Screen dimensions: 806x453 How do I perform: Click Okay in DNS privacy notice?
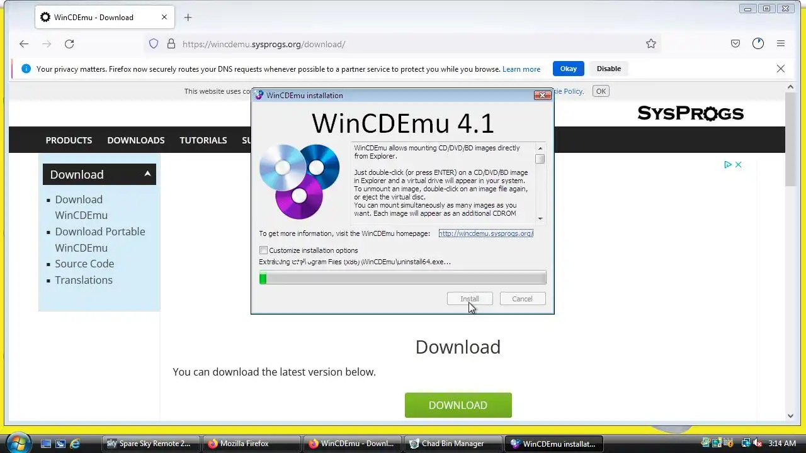[569, 69]
